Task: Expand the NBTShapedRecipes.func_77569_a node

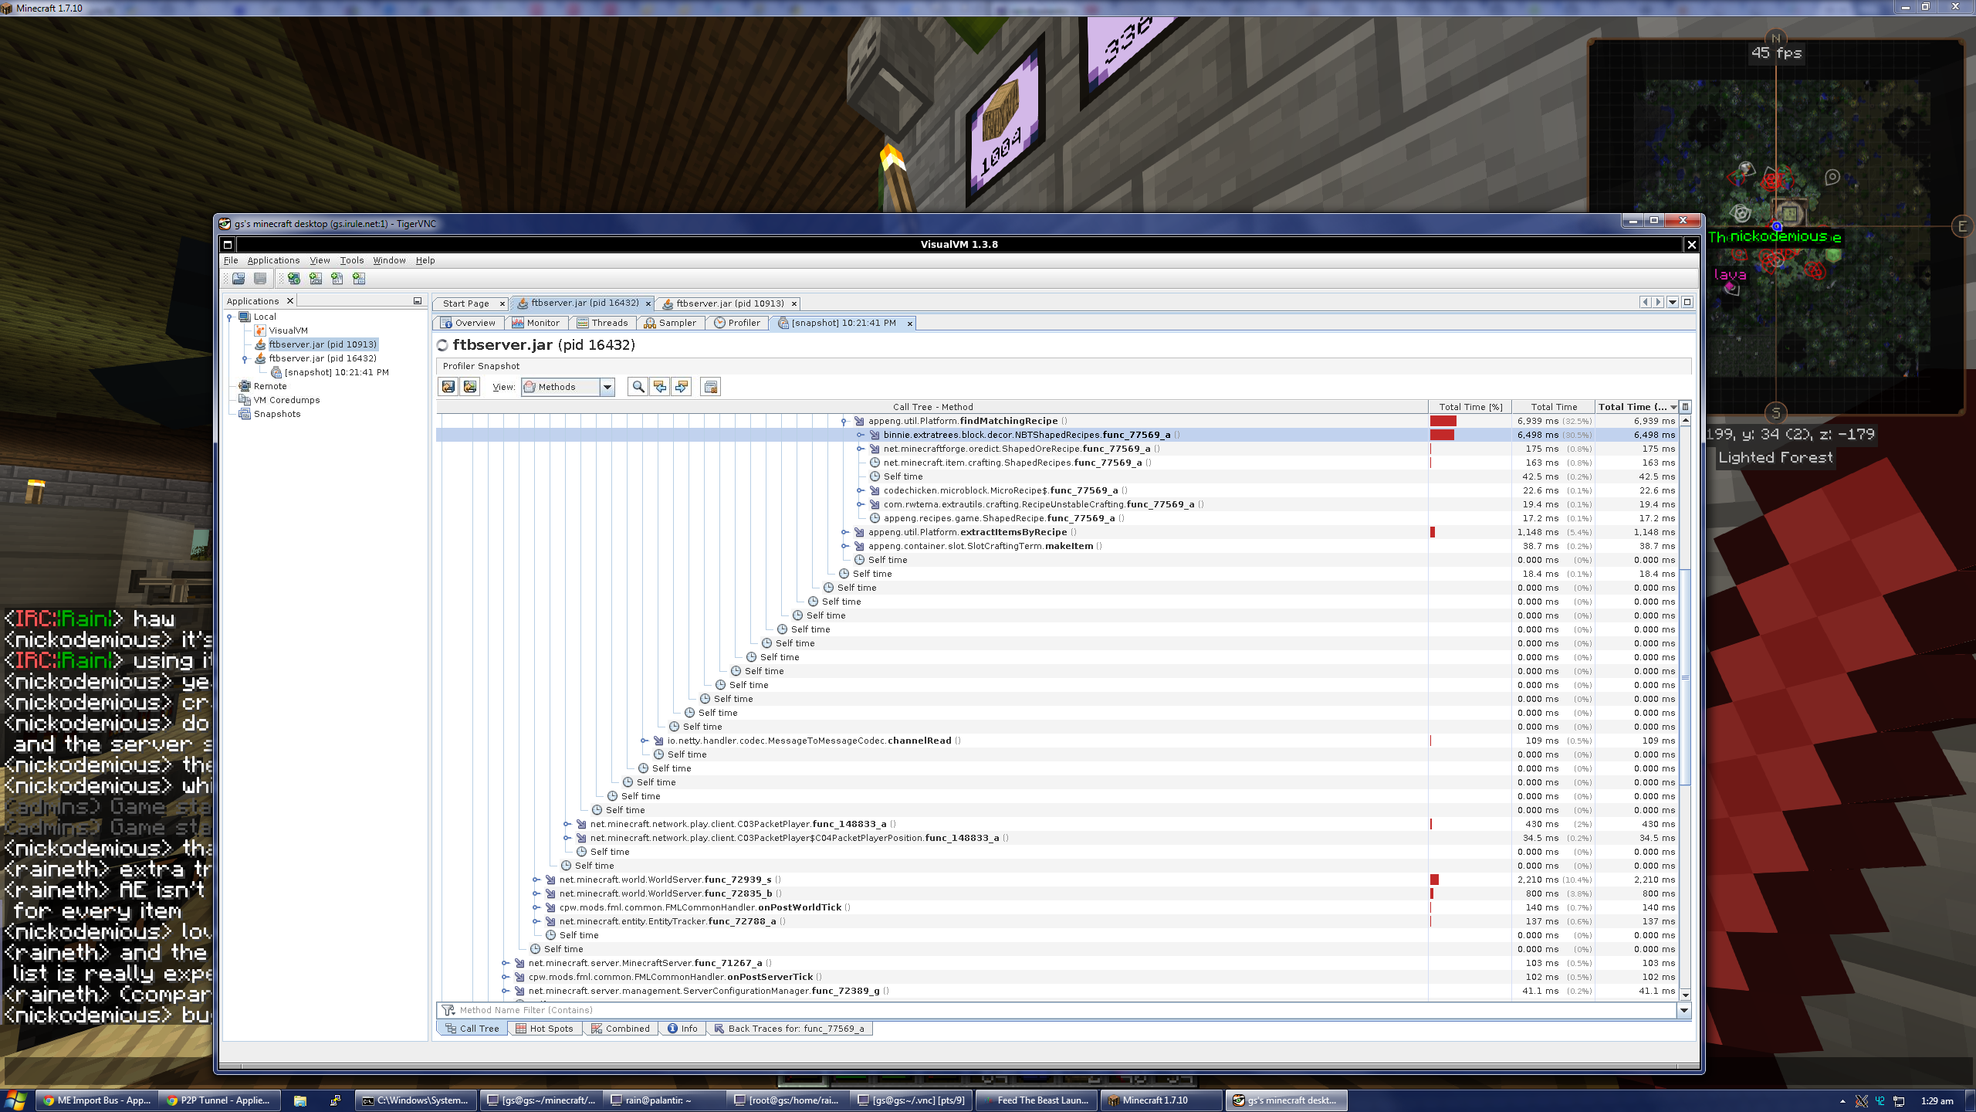Action: (x=860, y=435)
